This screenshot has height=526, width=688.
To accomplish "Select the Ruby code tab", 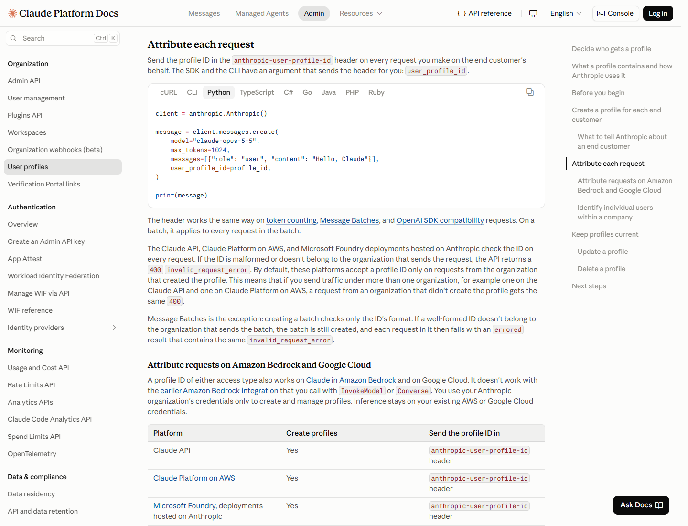I will (x=376, y=92).
